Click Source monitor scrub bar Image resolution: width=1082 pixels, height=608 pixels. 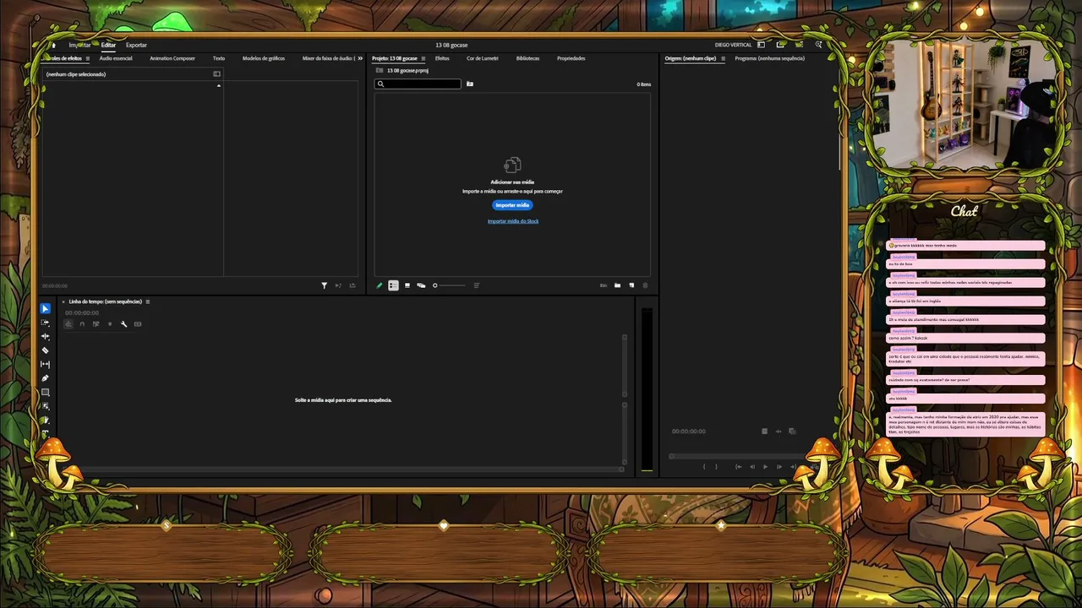pyautogui.click(x=738, y=456)
